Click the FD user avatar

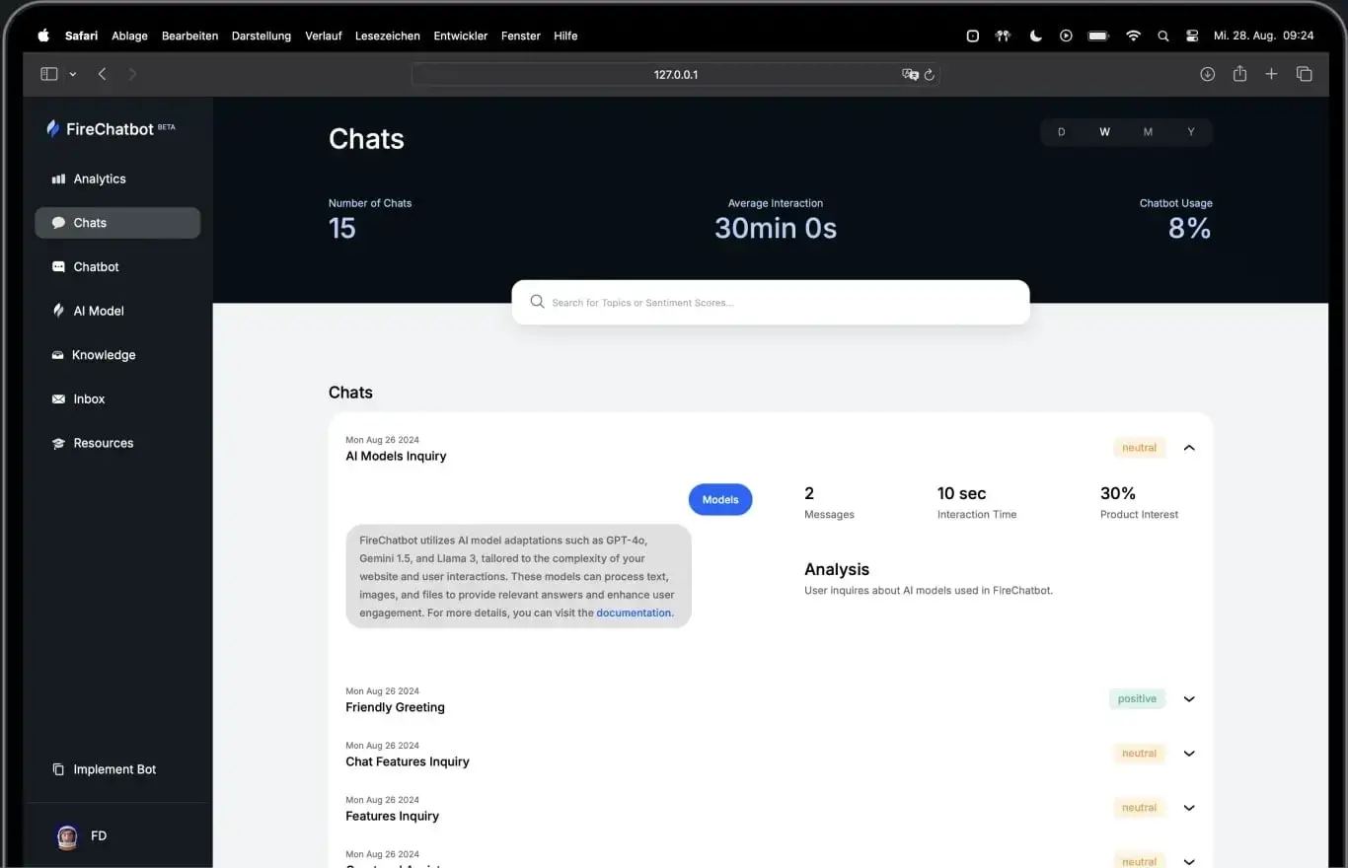click(67, 836)
